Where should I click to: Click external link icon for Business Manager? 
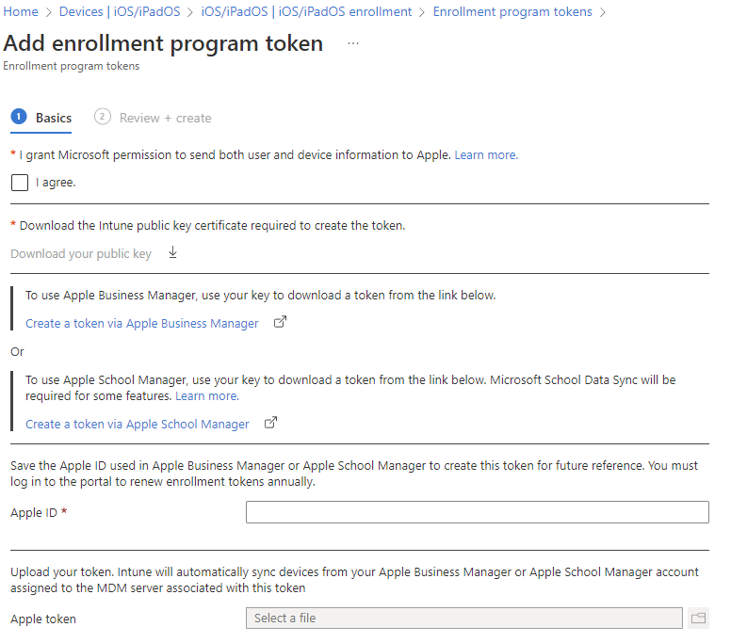point(280,322)
